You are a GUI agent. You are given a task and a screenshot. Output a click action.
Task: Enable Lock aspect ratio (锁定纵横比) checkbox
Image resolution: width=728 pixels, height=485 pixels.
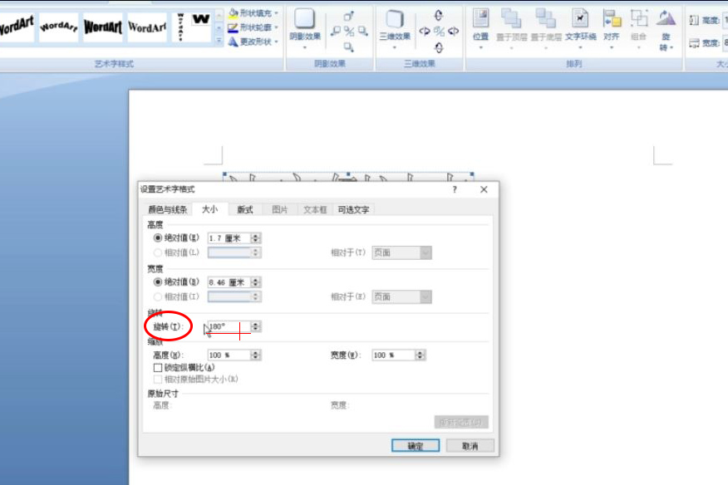pyautogui.click(x=158, y=368)
